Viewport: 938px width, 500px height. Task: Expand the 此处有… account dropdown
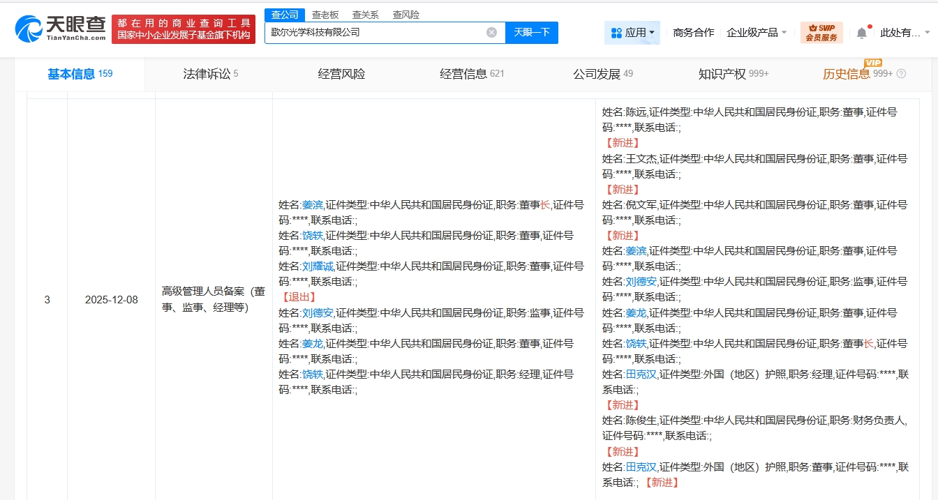[x=904, y=33]
